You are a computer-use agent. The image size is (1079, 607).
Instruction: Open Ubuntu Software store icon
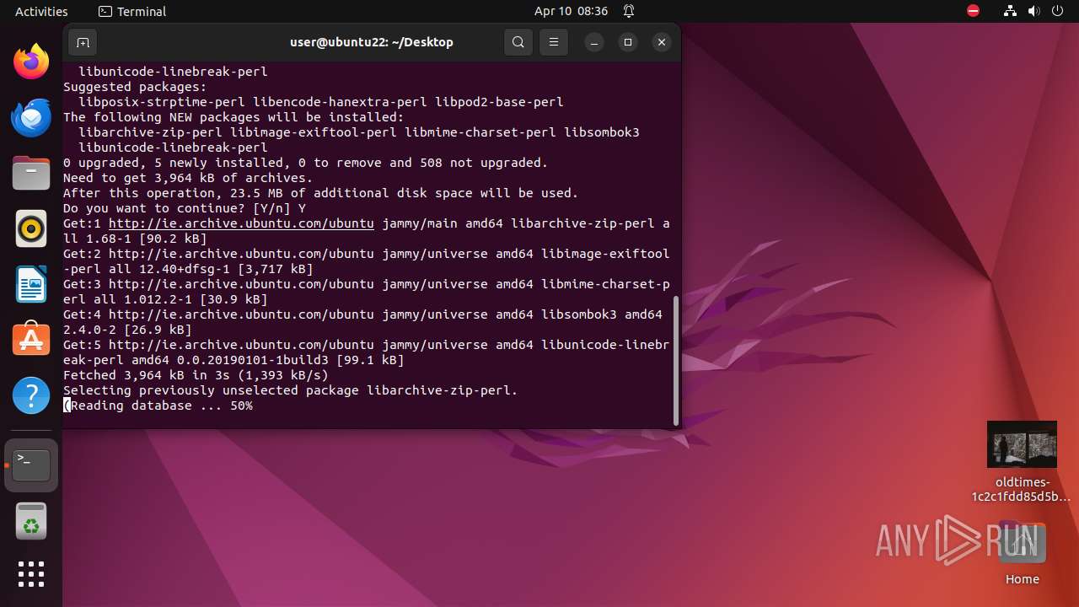click(x=31, y=339)
